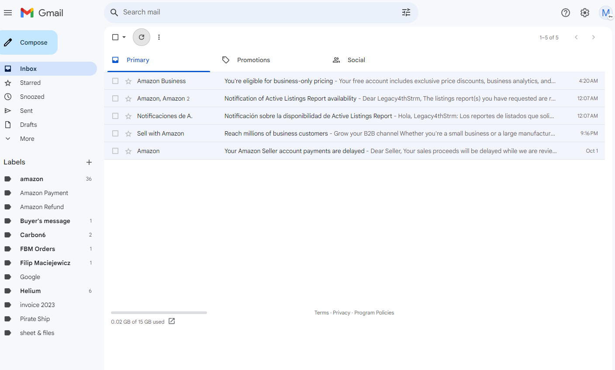The width and height of the screenshot is (615, 370).
Task: Click the storage usage progress bar
Action: tap(159, 313)
